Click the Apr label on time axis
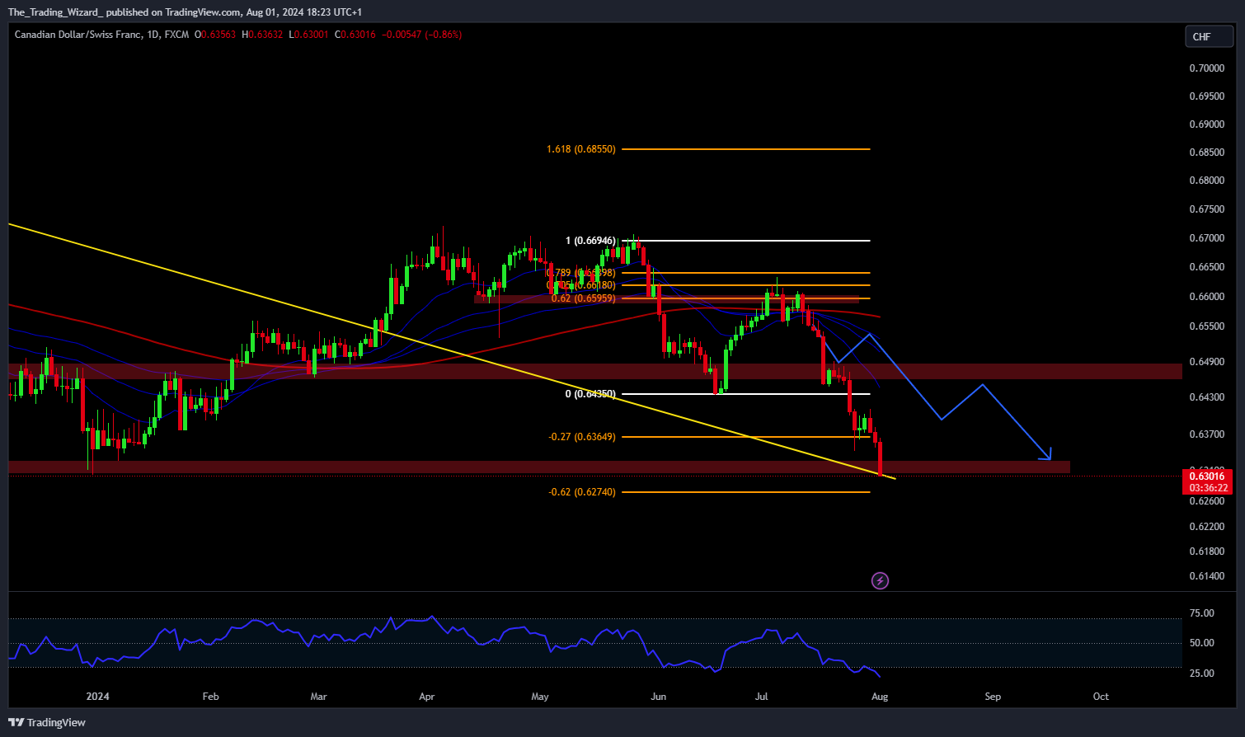The height and width of the screenshot is (737, 1245). pos(426,697)
